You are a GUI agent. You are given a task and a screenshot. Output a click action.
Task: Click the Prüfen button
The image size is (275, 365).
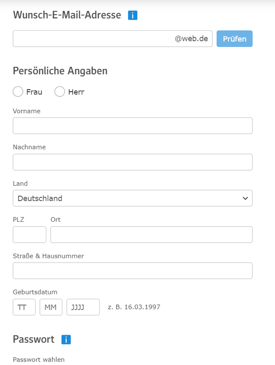pyautogui.click(x=234, y=39)
